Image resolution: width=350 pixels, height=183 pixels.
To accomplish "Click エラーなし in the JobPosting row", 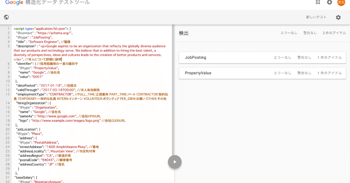I will tap(282, 57).
